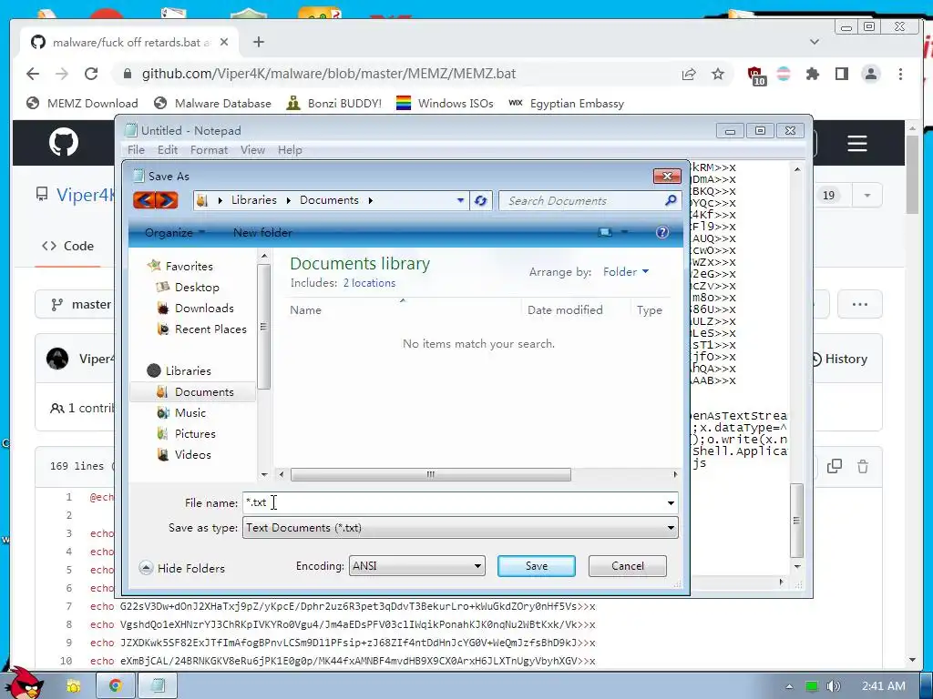933x699 pixels.
Task: Click the 2 locations link
Action: click(369, 283)
